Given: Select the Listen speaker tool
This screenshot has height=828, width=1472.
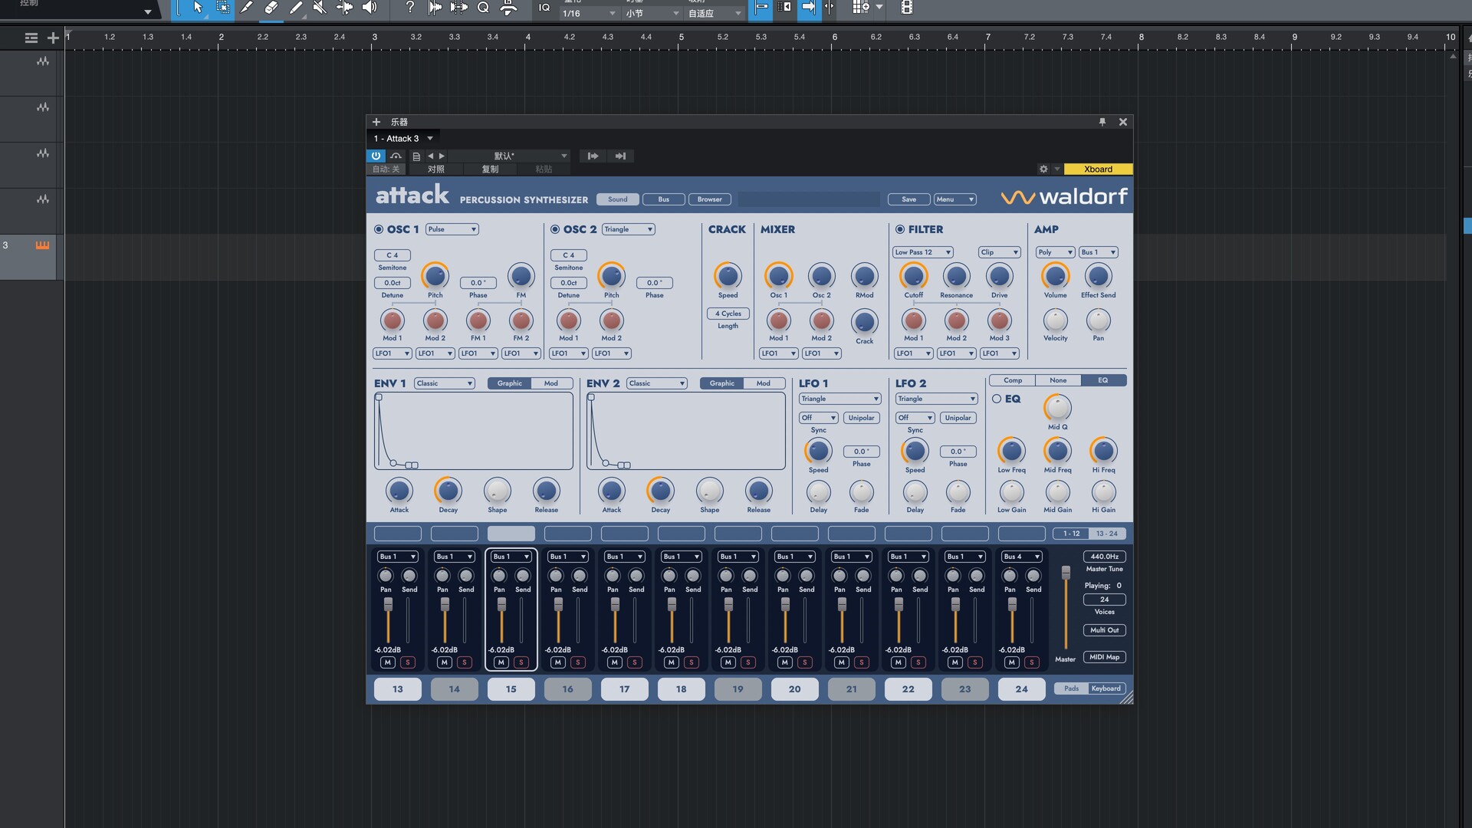Looking at the screenshot, I should (x=370, y=8).
